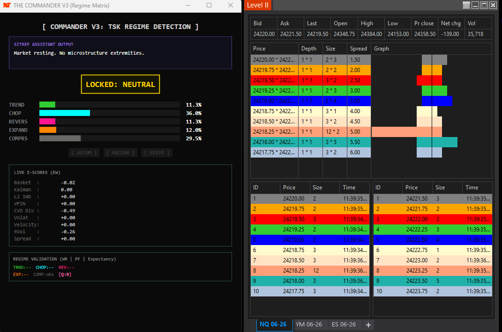This screenshot has width=502, height=332.
Task: Minimize the Level II window
Action: tap(475, 5)
